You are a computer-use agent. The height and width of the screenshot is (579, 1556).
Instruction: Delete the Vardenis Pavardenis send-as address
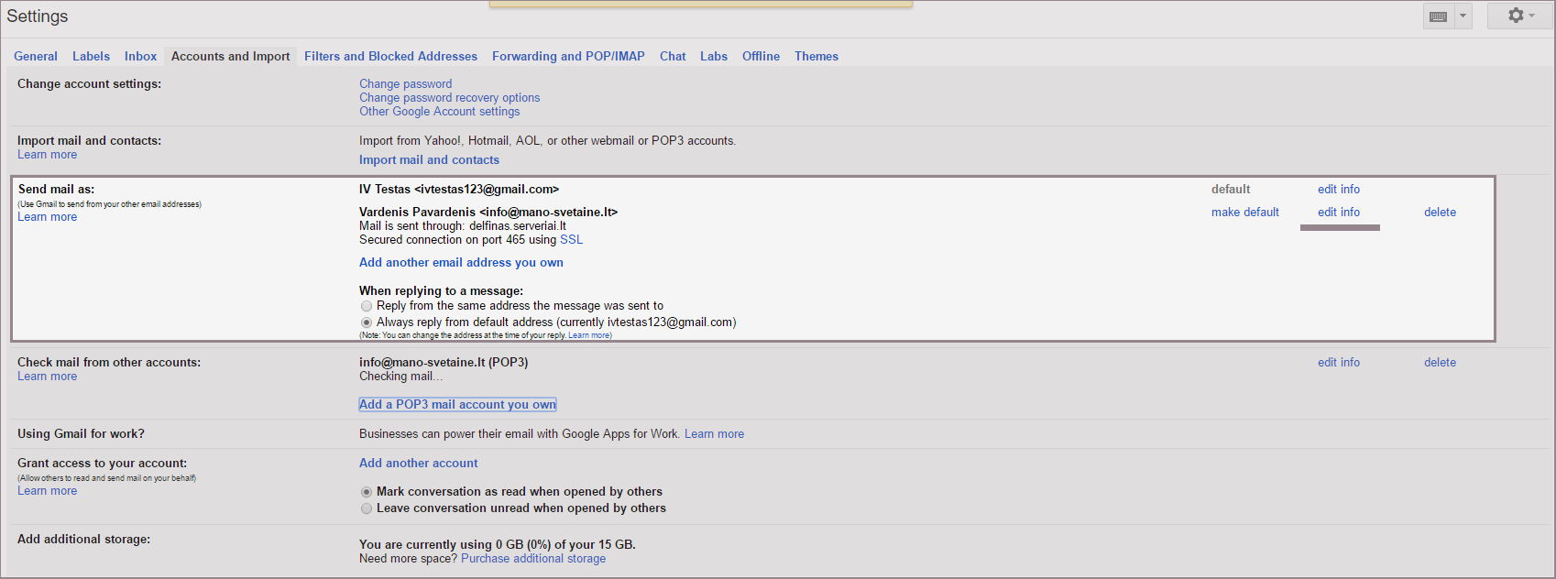pos(1440,213)
